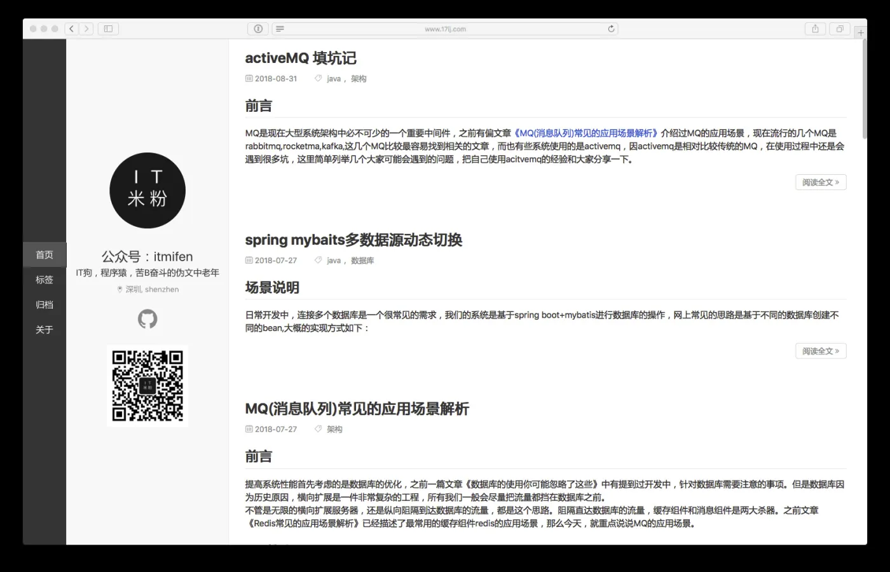
Task: Click the IT米粉 round avatar logo
Action: [x=147, y=191]
